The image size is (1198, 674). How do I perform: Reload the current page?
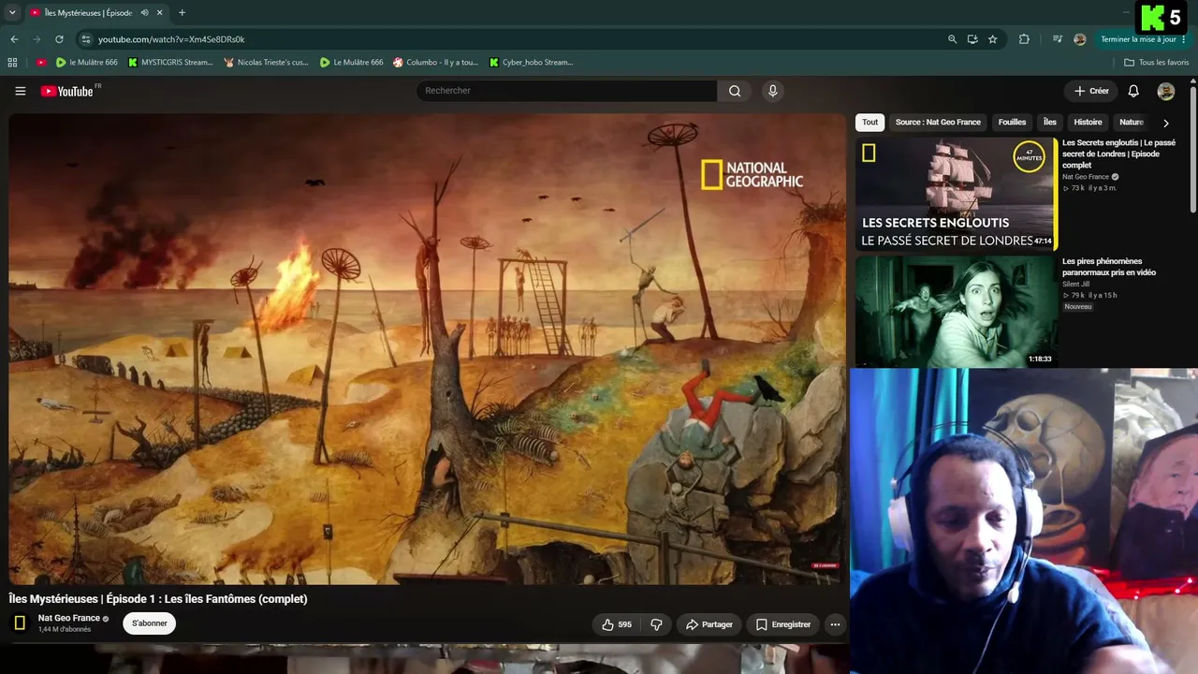[x=59, y=39]
